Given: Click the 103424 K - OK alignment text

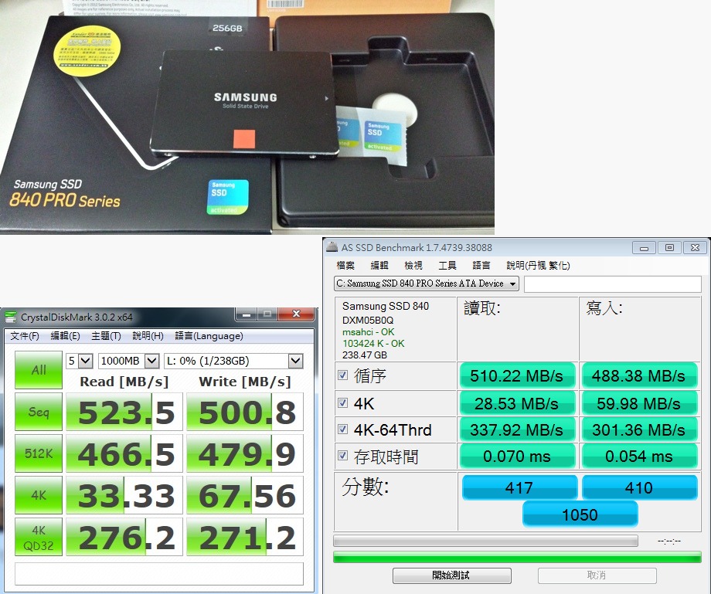Looking at the screenshot, I should pos(373,344).
